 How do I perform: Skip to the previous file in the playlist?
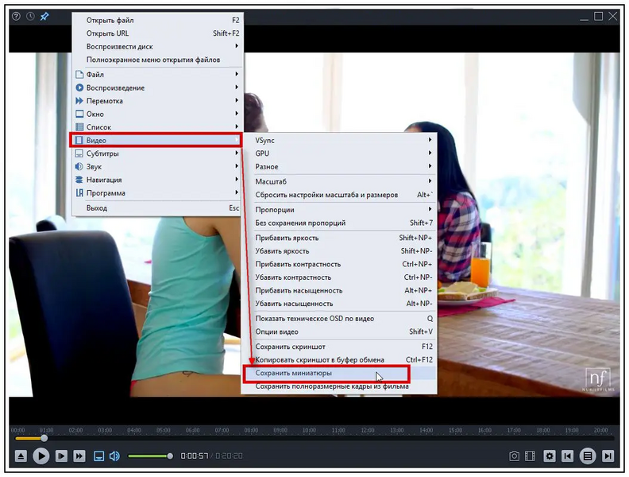[567, 456]
